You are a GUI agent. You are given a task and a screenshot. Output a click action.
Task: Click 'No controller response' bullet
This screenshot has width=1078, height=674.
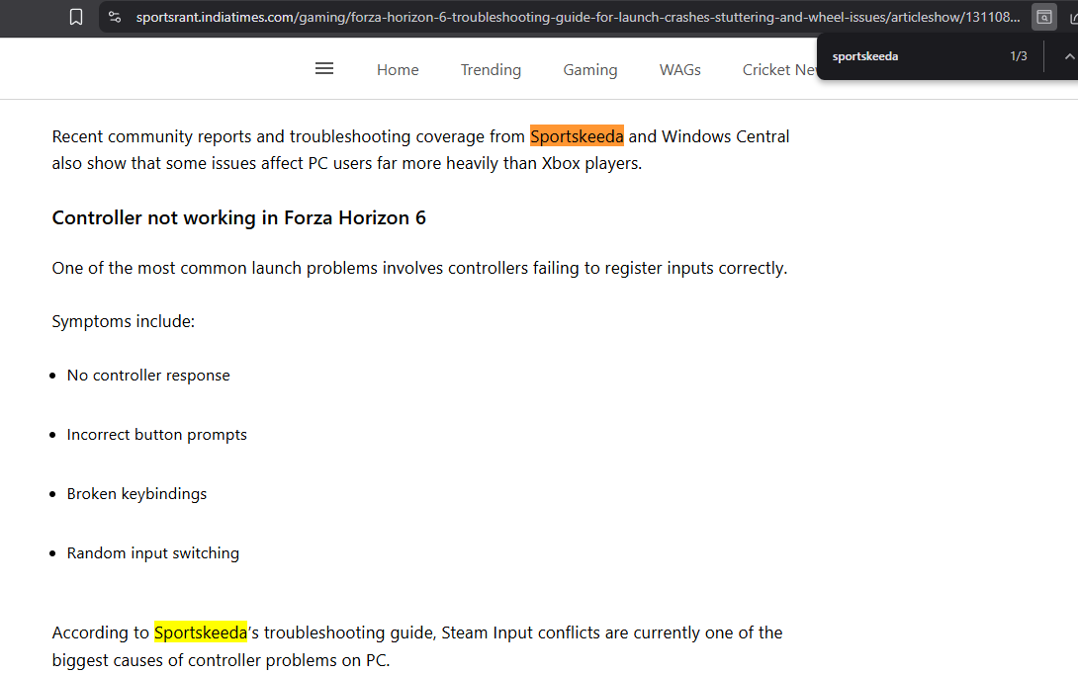click(x=148, y=376)
